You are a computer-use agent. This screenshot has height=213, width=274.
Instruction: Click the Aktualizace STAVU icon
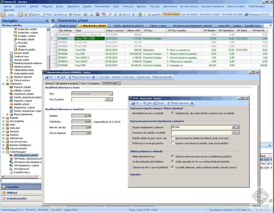(246, 14)
